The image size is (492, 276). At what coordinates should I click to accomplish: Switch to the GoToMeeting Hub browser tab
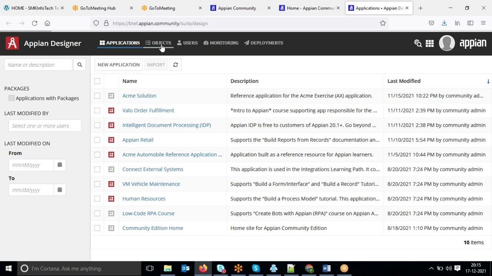tap(103, 8)
